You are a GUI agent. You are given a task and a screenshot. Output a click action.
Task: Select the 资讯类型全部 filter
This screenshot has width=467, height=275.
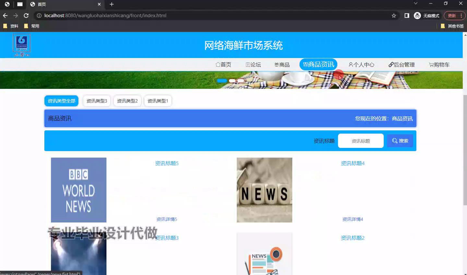[x=61, y=101]
